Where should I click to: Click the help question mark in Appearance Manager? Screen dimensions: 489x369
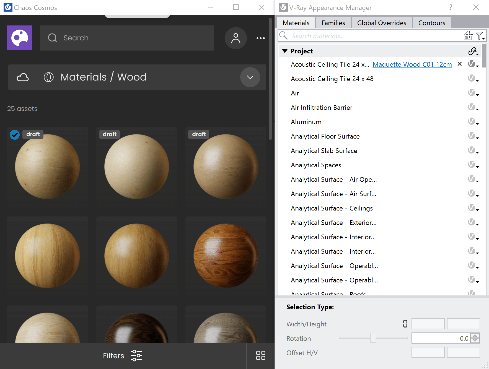click(451, 7)
